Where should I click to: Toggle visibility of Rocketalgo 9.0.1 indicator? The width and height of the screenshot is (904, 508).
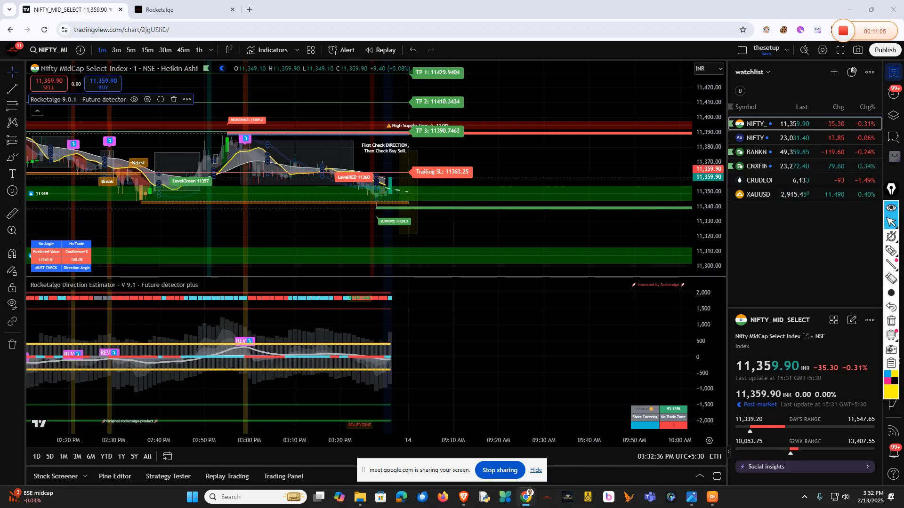coord(134,99)
